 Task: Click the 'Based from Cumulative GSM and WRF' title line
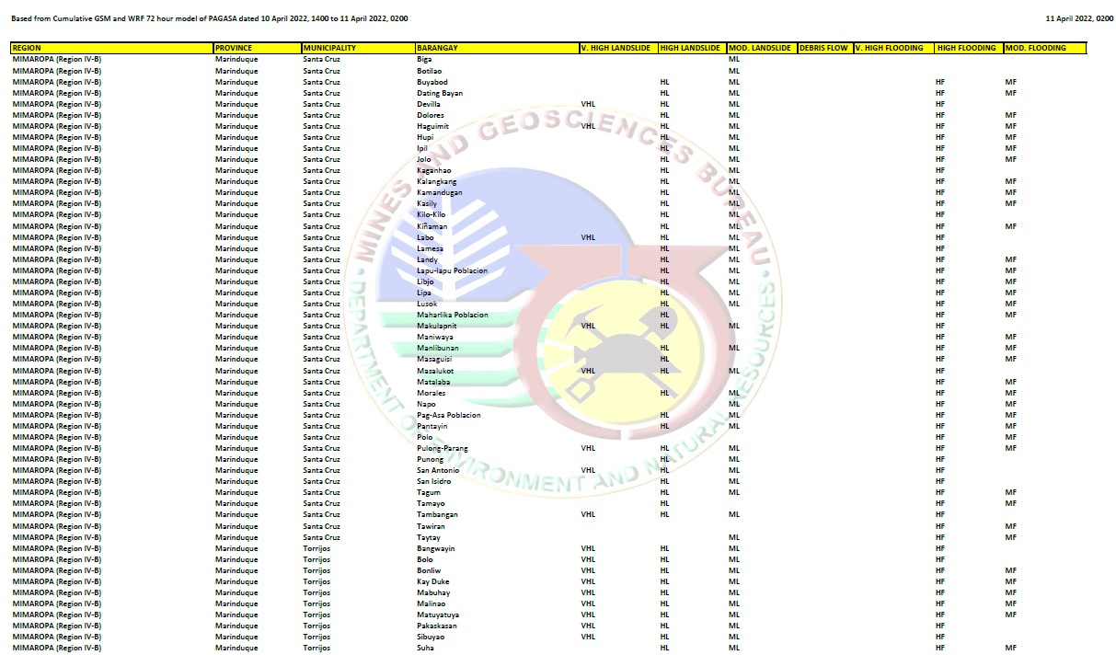click(x=211, y=18)
